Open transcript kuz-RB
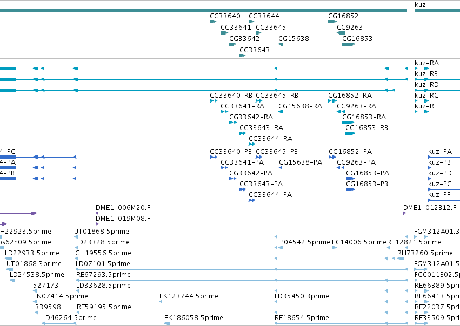This screenshot has width=460, height=326. 426,74
